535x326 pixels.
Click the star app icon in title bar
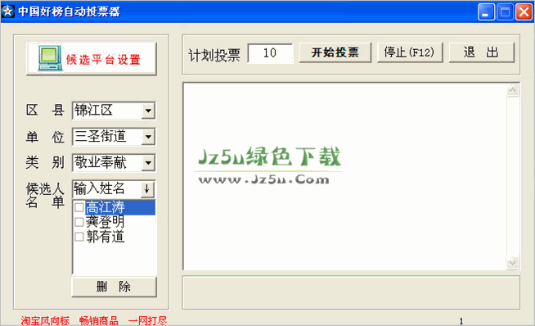[8, 11]
